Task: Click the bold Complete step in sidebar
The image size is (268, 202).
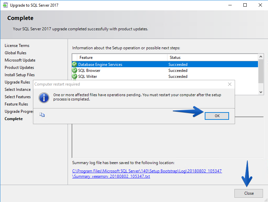Action: coord(14,119)
